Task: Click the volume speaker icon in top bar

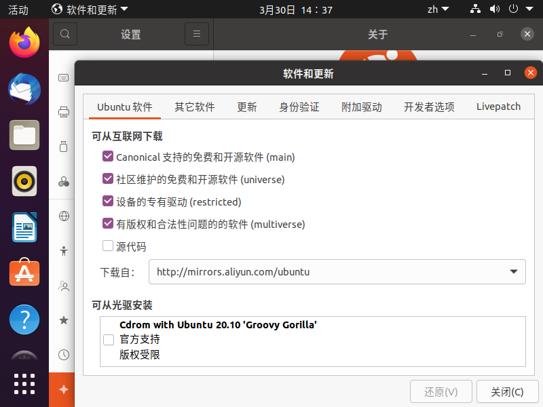Action: point(495,9)
